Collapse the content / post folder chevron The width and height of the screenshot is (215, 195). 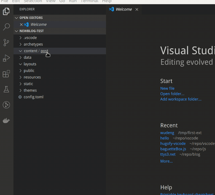pyautogui.click(x=20, y=51)
